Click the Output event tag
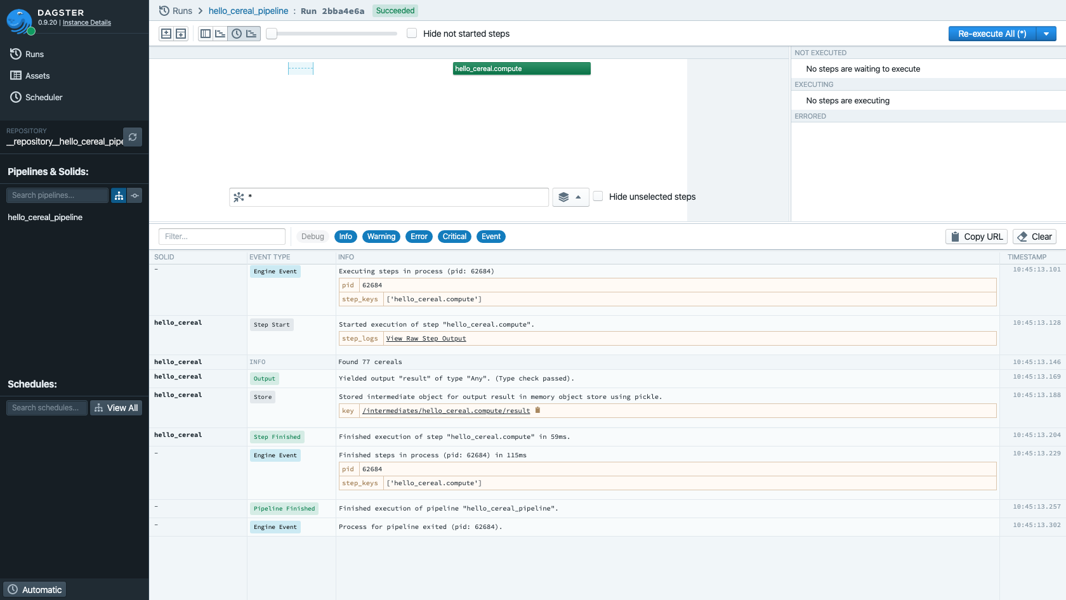 click(x=265, y=379)
